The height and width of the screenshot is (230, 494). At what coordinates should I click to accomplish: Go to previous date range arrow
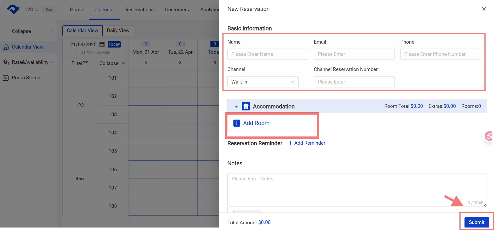click(77, 52)
